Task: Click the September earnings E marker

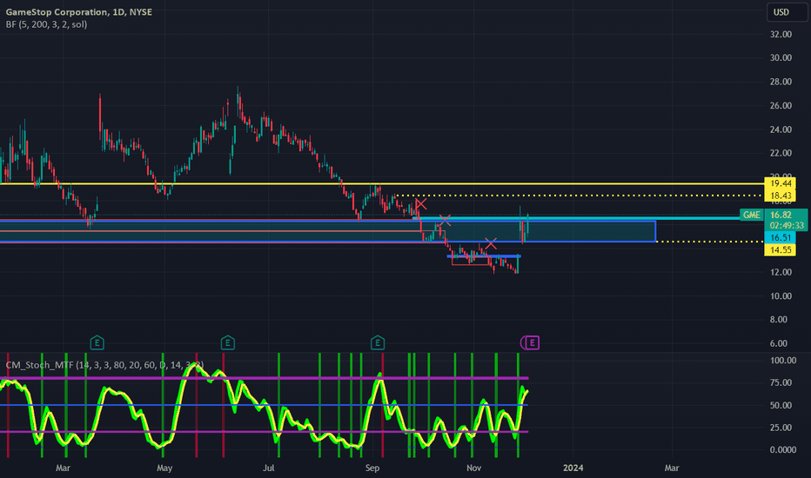Action: [x=378, y=342]
